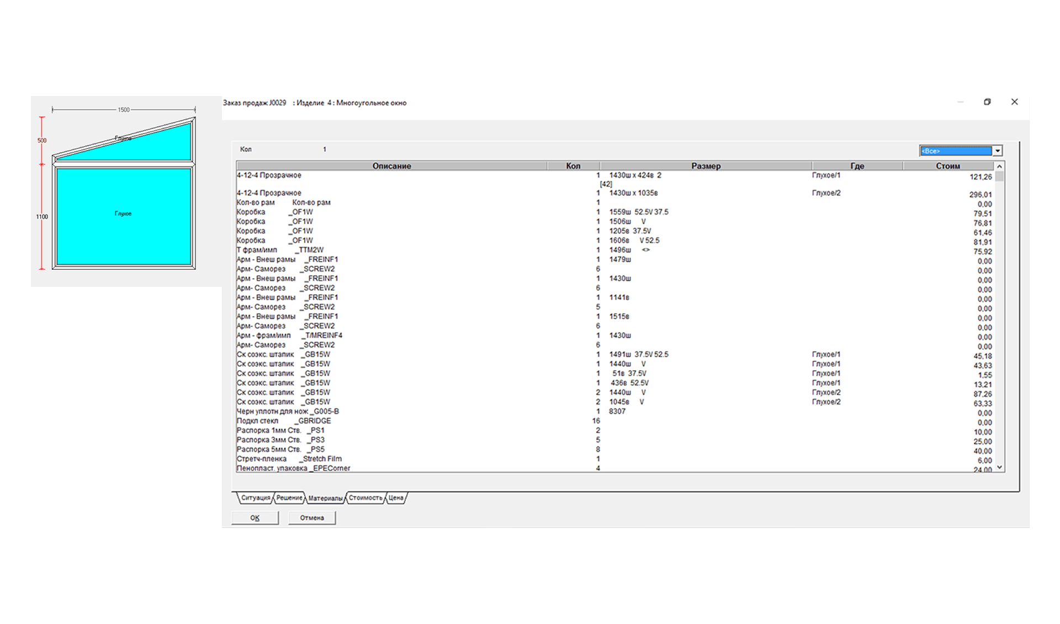Select the Т фрам/имп _TTM2W row

(x=280, y=250)
